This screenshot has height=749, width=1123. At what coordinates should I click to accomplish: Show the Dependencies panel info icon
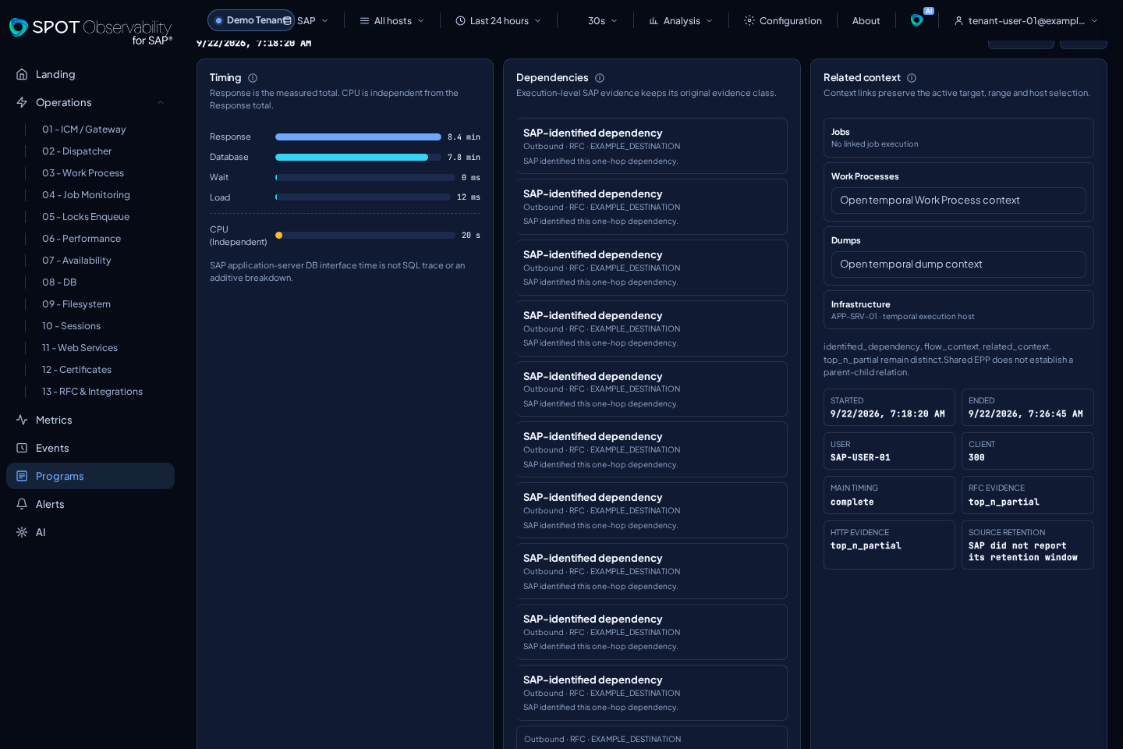coord(600,78)
